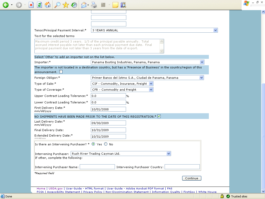Open Favorites with the star icon
The width and height of the screenshot is (265, 199).
pyautogui.click(x=65, y=5)
